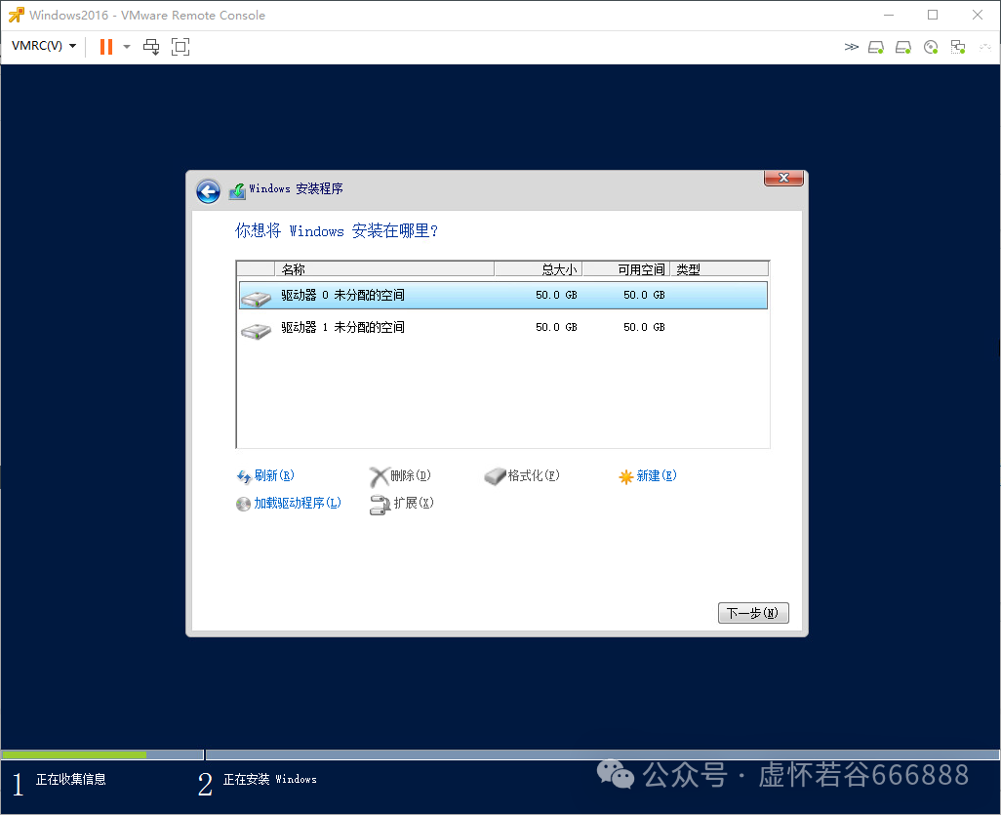Click 加载驱动程序(L) load driver link
The width and height of the screenshot is (1001, 815).
pyautogui.click(x=298, y=503)
